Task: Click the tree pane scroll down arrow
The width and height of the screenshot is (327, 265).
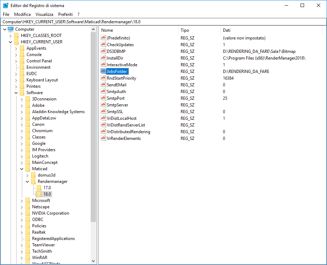Action: tap(93, 261)
